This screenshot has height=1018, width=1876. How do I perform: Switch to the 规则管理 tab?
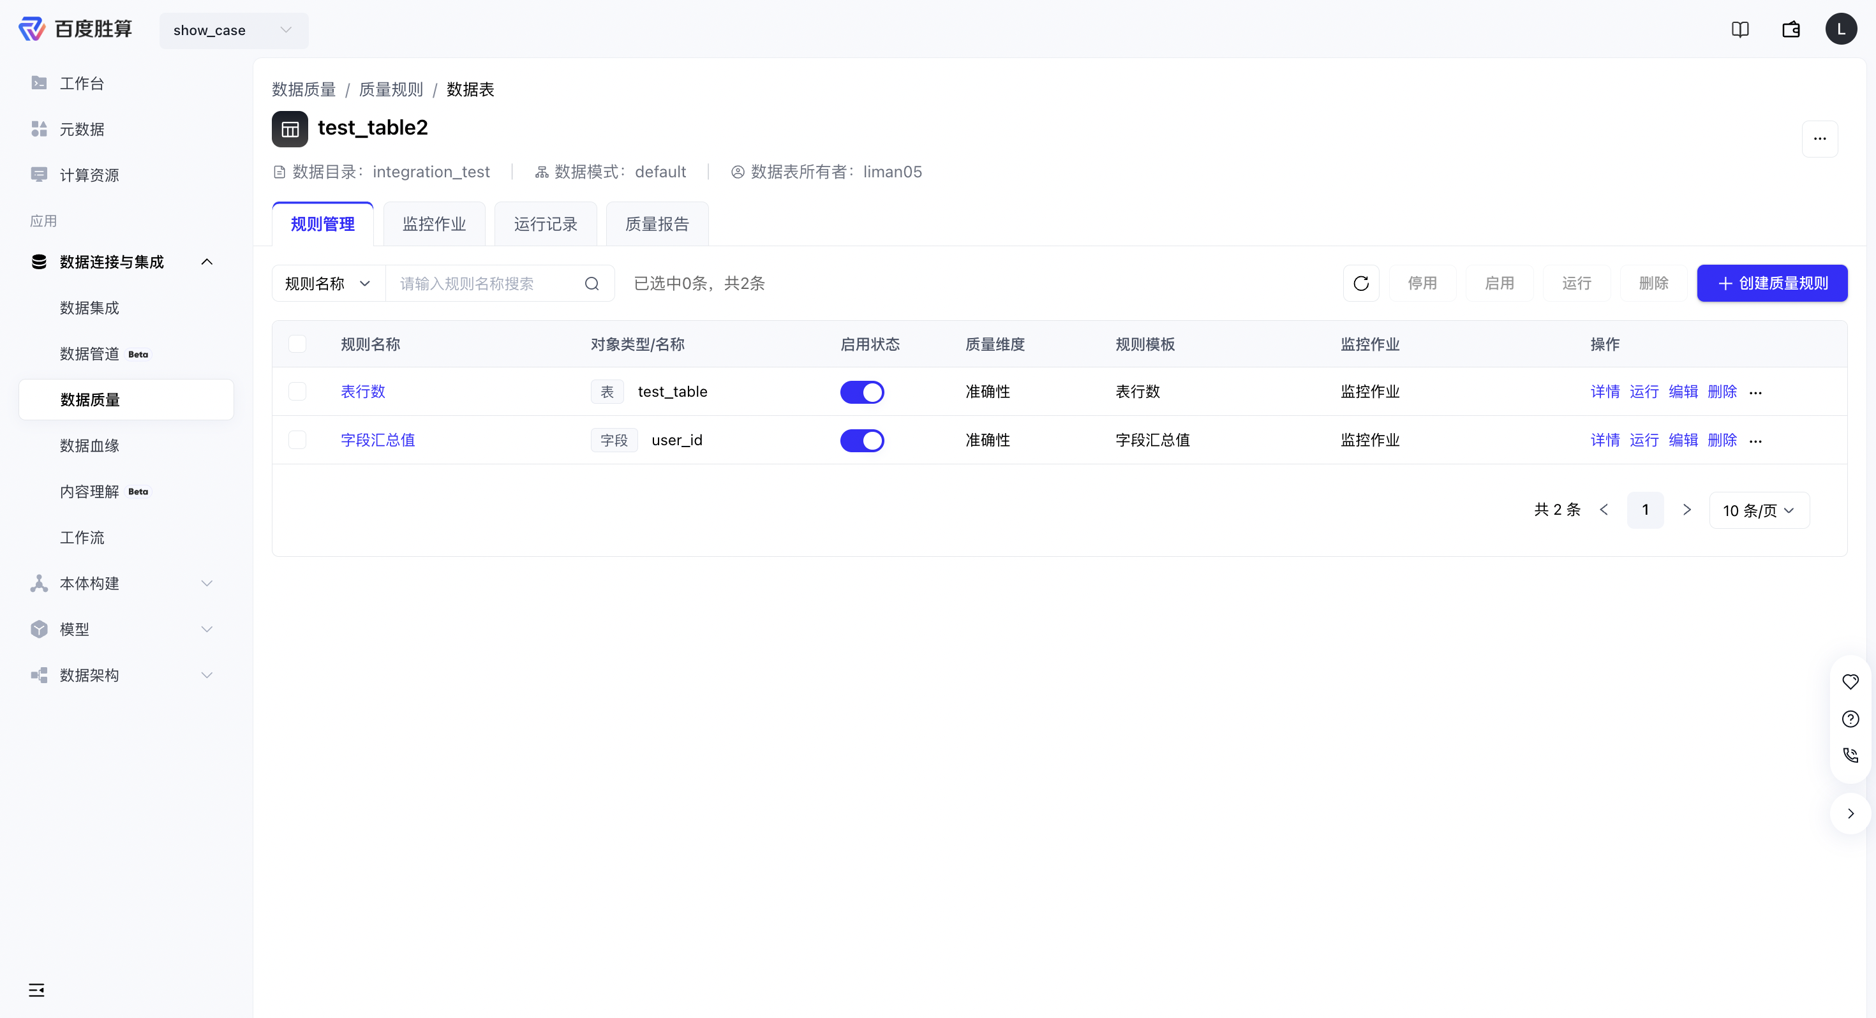(x=323, y=225)
